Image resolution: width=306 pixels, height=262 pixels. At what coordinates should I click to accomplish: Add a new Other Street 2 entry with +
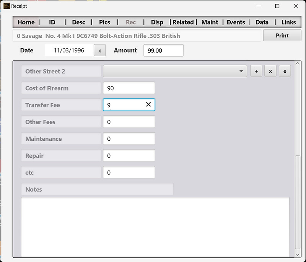pyautogui.click(x=256, y=71)
